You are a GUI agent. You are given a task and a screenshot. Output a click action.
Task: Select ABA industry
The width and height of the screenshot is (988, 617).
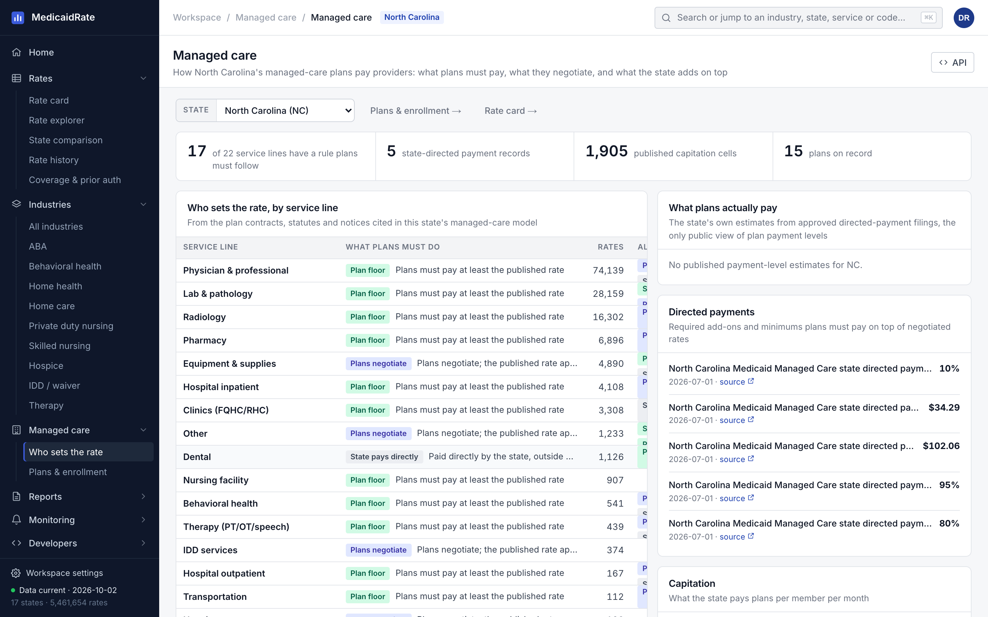[37, 246]
